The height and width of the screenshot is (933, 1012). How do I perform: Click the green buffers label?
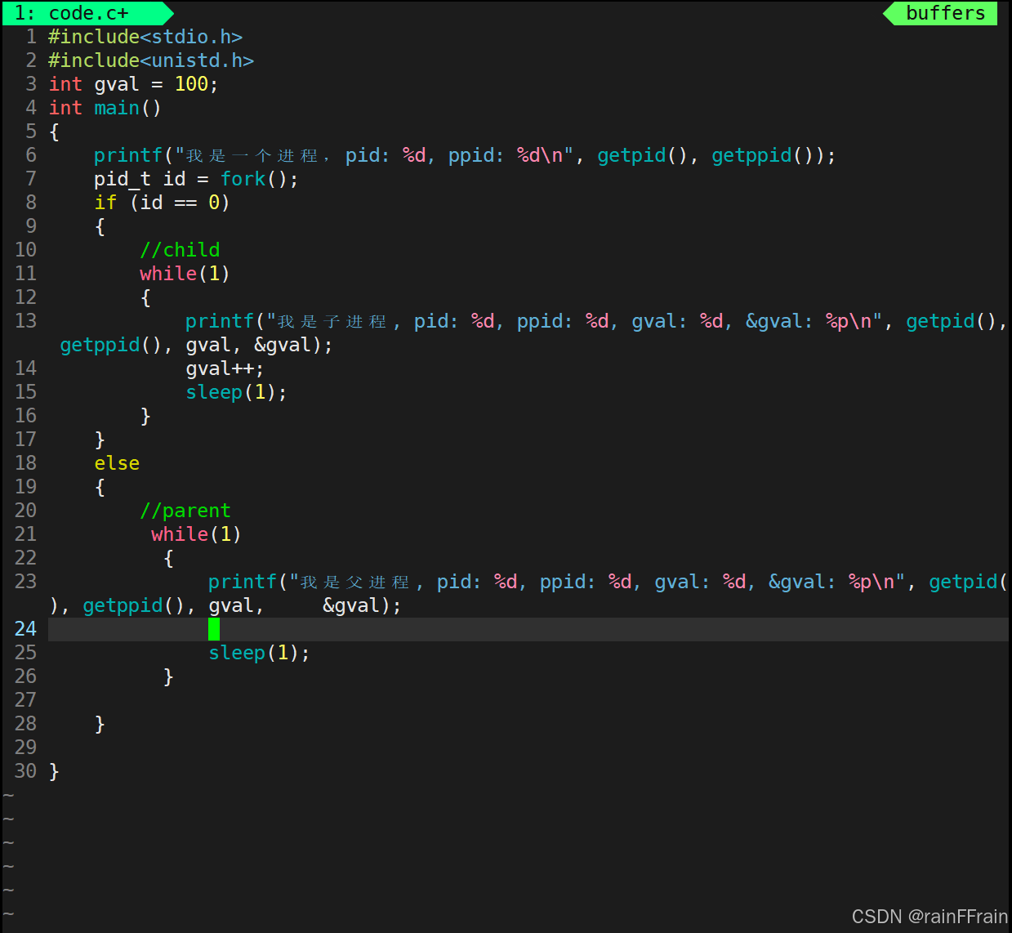click(x=945, y=13)
